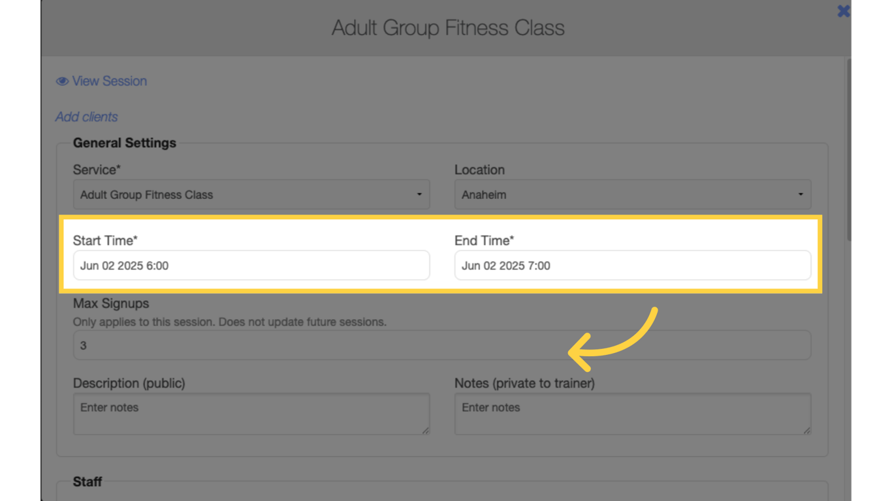This screenshot has height=501, width=892.
Task: Click the Start Time* label
Action: pos(105,241)
